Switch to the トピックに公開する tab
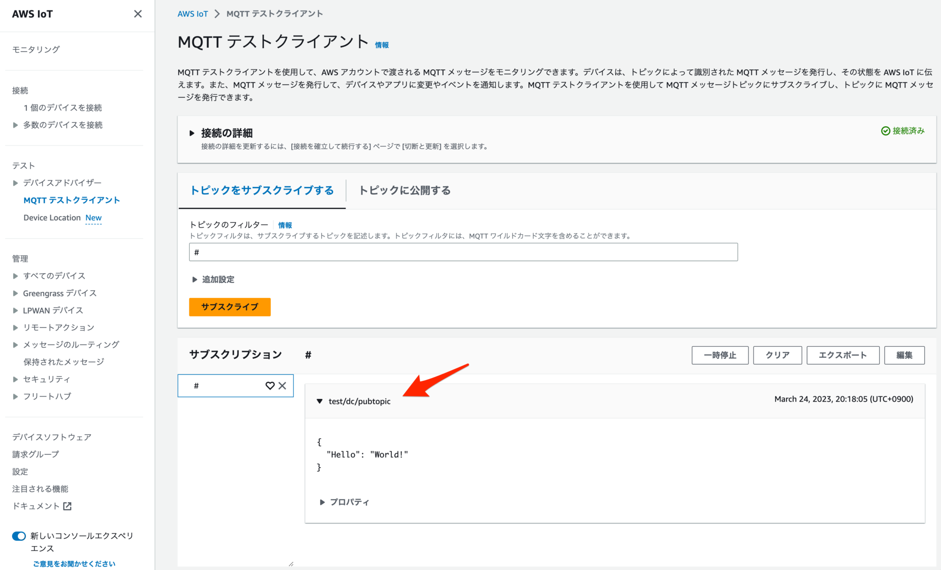The height and width of the screenshot is (570, 941). point(405,190)
